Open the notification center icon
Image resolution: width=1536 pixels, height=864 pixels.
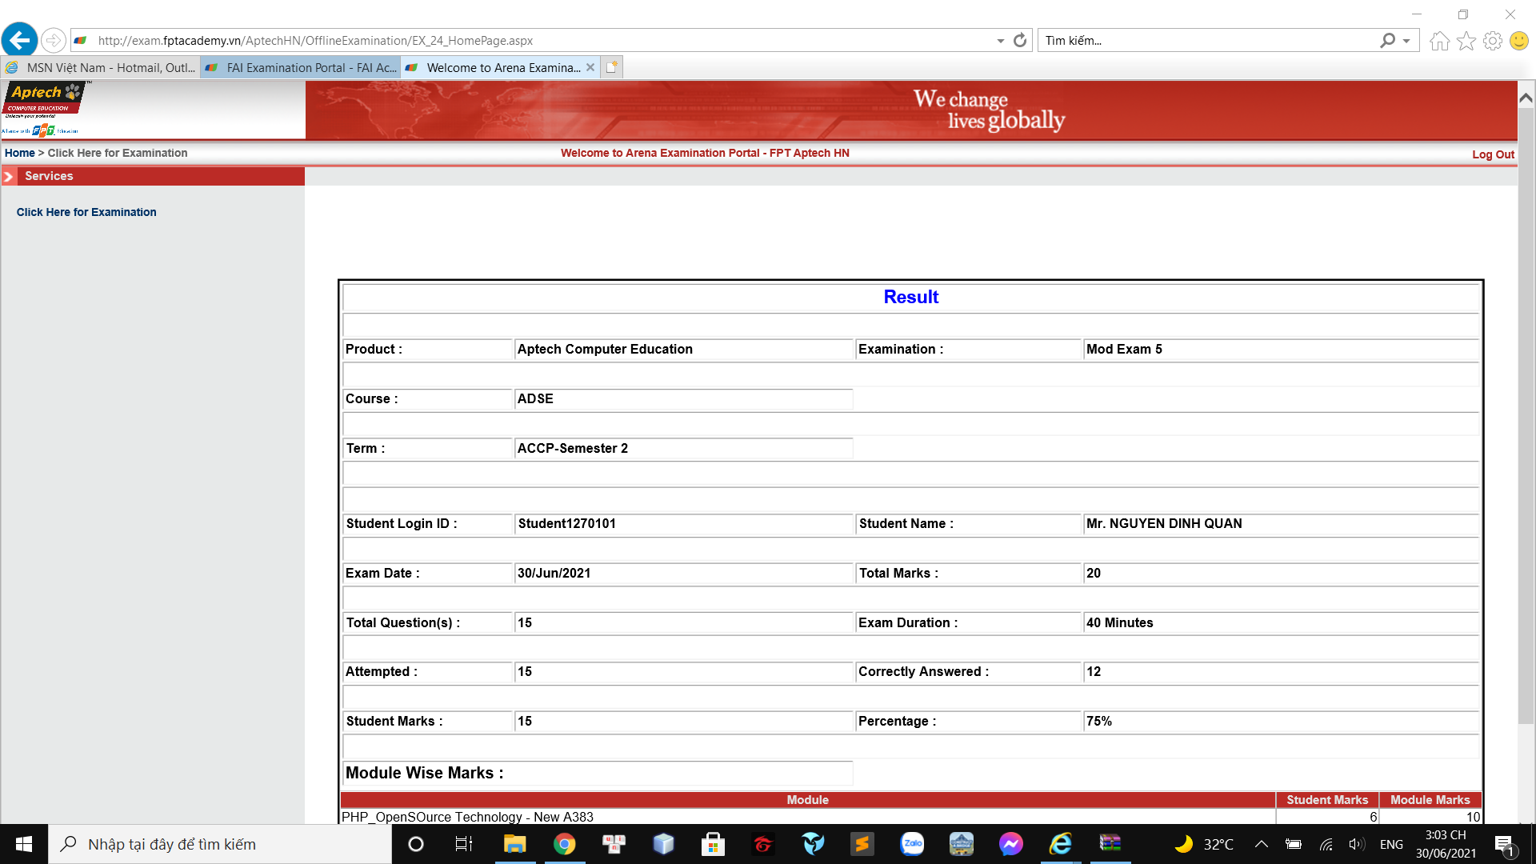pyautogui.click(x=1504, y=845)
